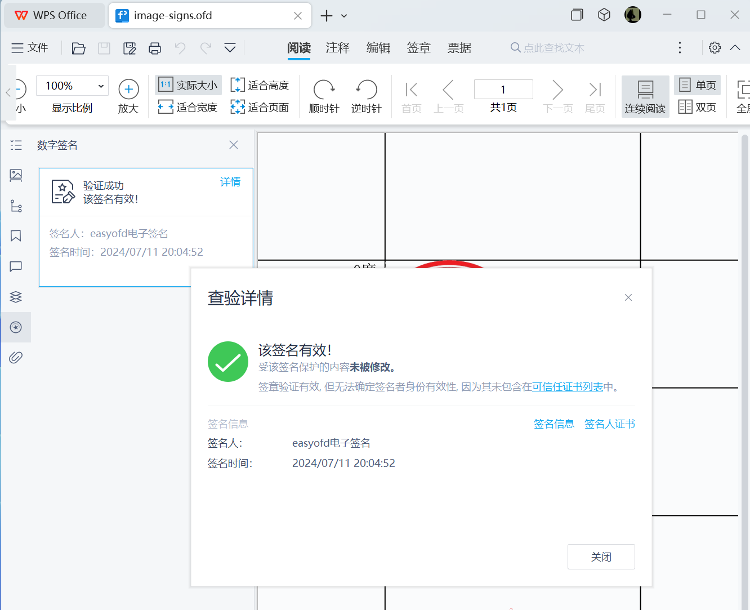The height and width of the screenshot is (610, 750).
Task: Open the bookmarks panel
Action: (16, 235)
